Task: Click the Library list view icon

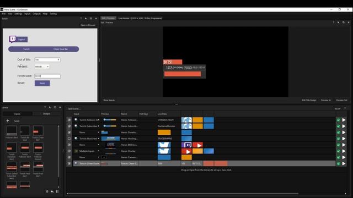Action: coord(57,191)
